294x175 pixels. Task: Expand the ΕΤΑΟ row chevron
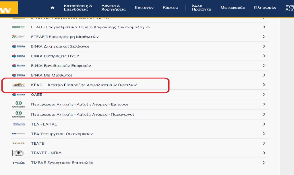pos(264,27)
